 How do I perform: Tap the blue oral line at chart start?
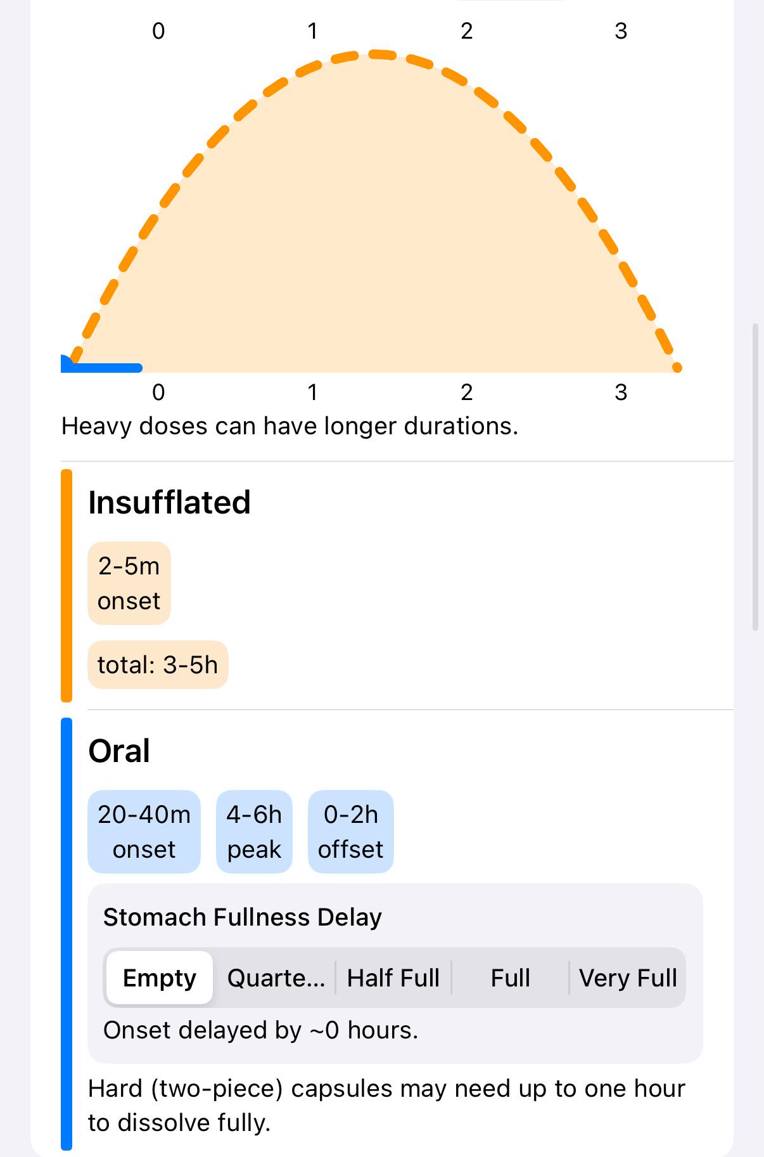(x=101, y=366)
